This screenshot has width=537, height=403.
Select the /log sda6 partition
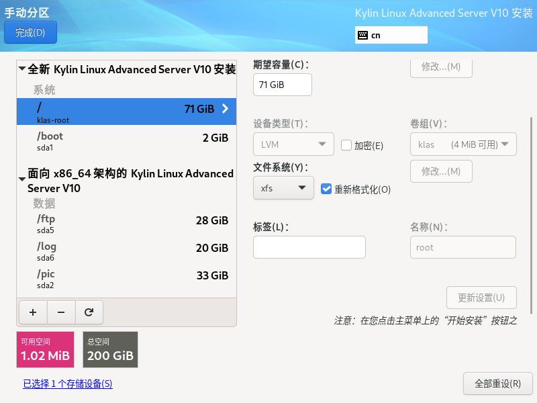tap(126, 251)
